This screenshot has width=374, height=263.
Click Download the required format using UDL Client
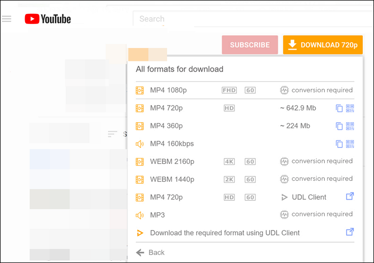(x=225, y=233)
